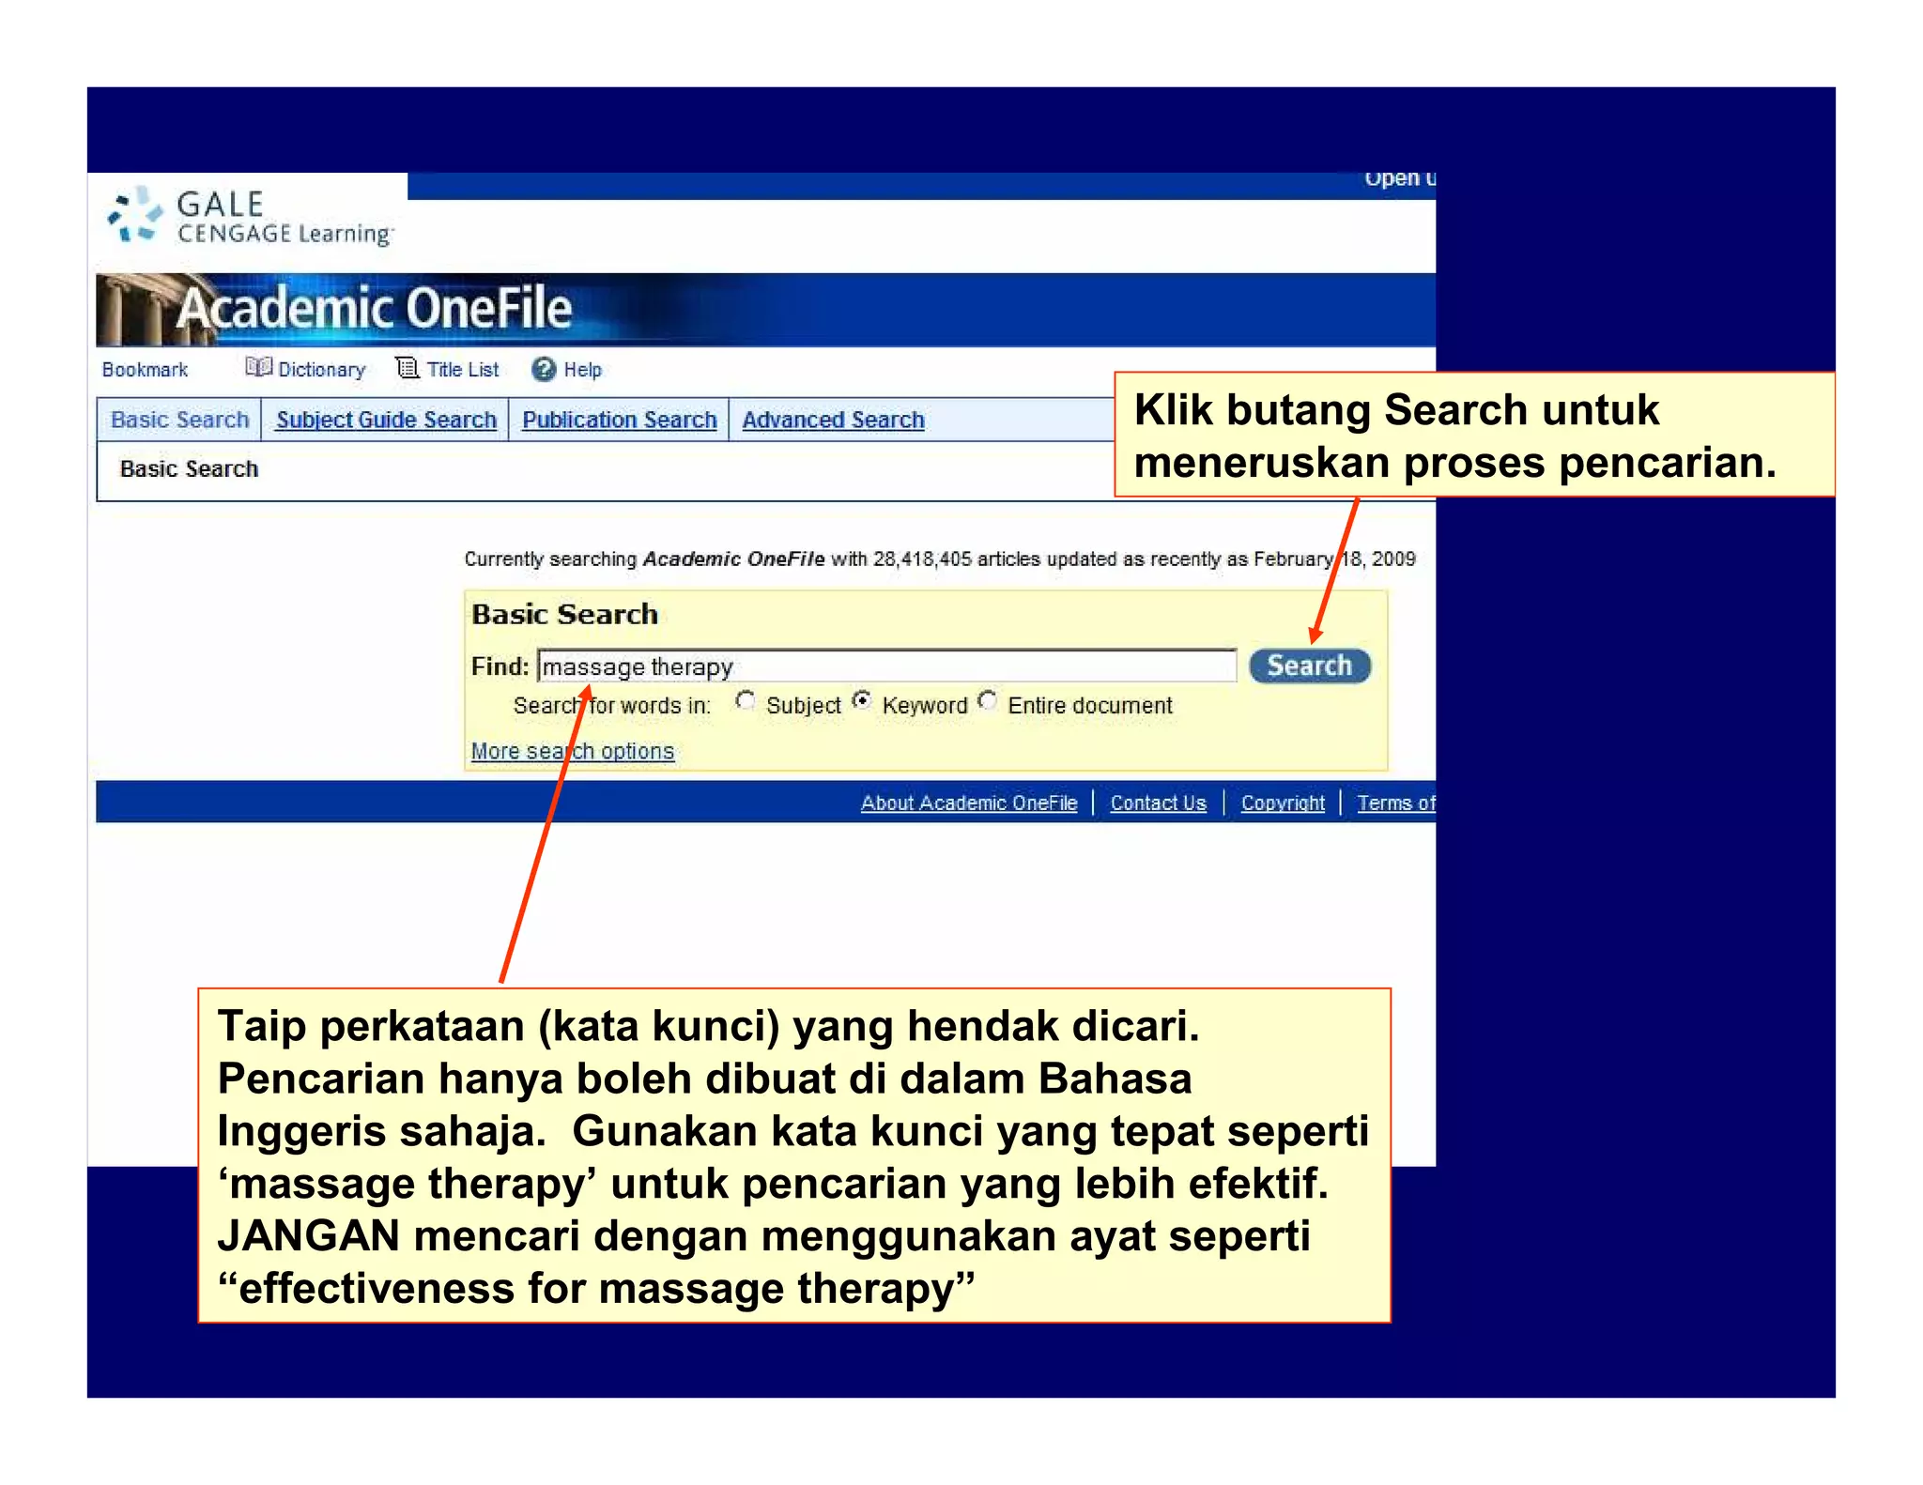The height and width of the screenshot is (1485, 1923).
Task: Select the Entire document radio button
Action: click(x=987, y=701)
